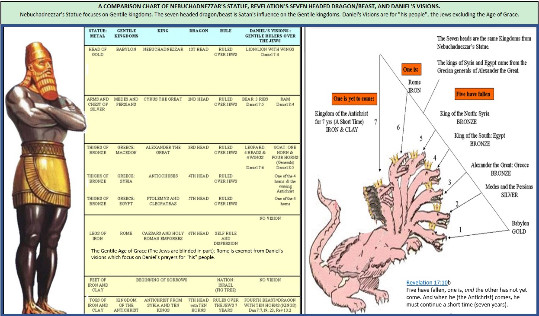Click head number 7 beside the dragon
The height and width of the screenshot is (316, 539).
[375, 123]
